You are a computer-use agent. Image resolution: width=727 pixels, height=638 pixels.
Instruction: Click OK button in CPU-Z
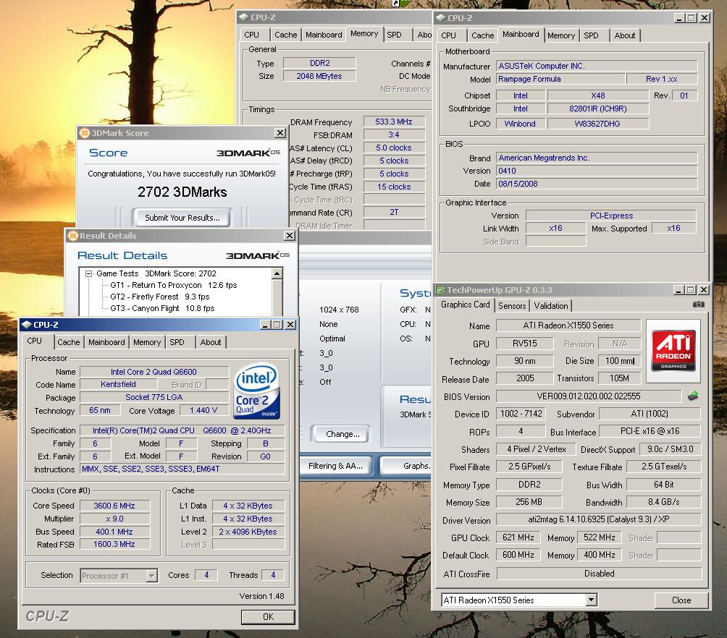[x=268, y=617]
